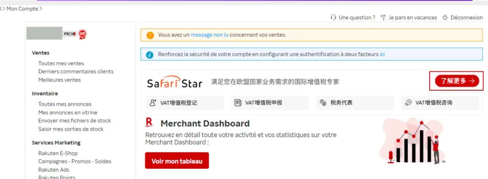Open Mes annonces en vitrine
The width and height of the screenshot is (488, 179).
[x=68, y=113]
